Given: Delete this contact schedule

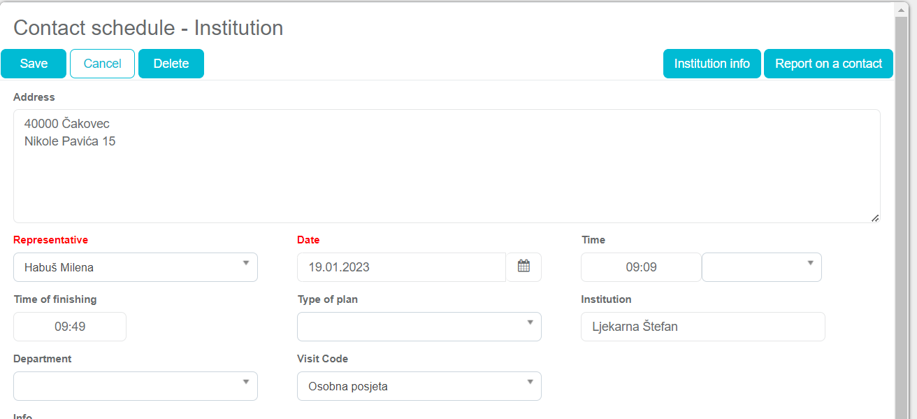Looking at the screenshot, I should click(x=171, y=64).
